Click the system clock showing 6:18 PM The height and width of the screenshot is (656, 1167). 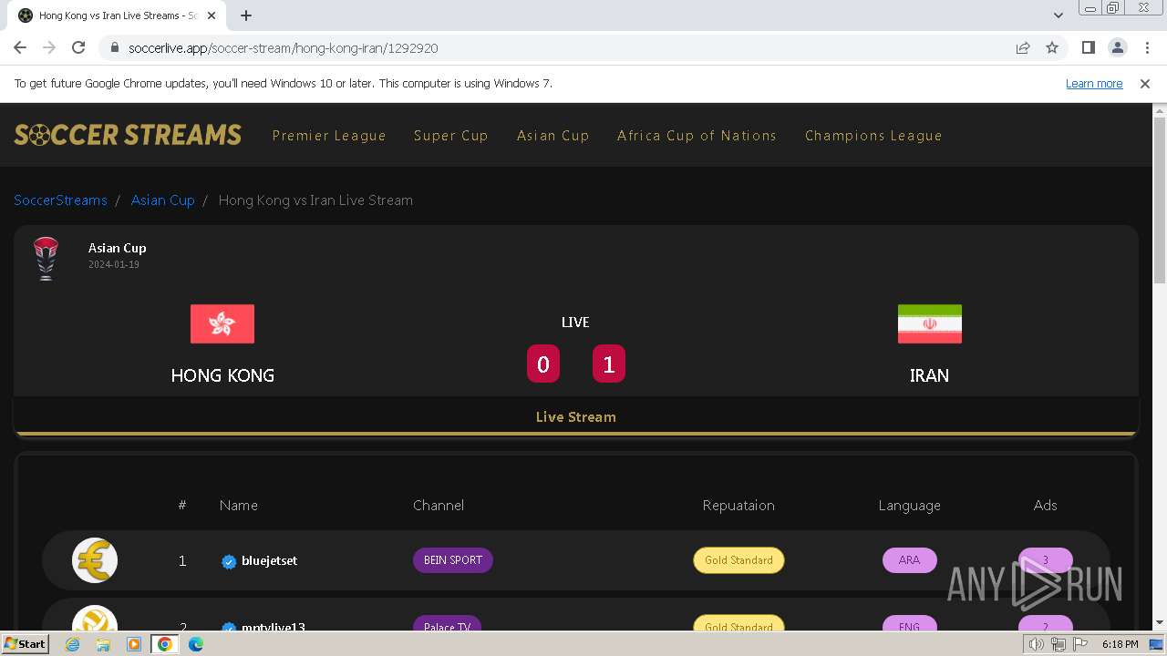(1120, 644)
